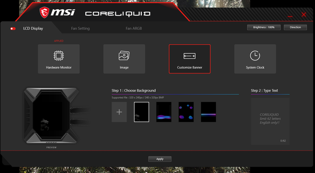Click the Direction button
315x173 pixels.
pos(295,27)
